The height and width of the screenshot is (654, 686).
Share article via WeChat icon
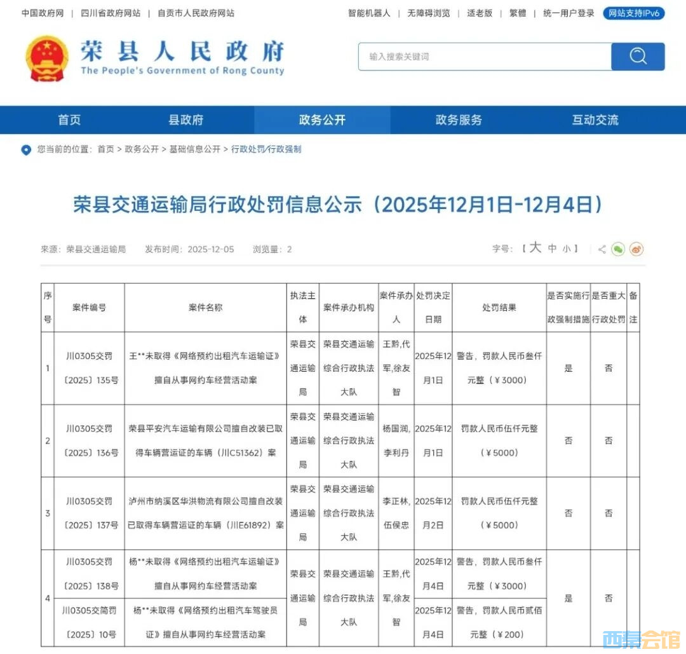pos(618,249)
